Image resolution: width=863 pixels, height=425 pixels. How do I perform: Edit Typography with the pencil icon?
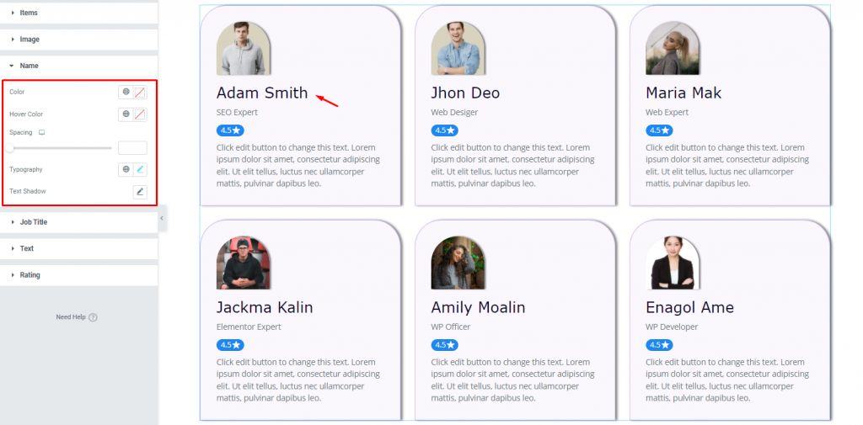click(141, 169)
